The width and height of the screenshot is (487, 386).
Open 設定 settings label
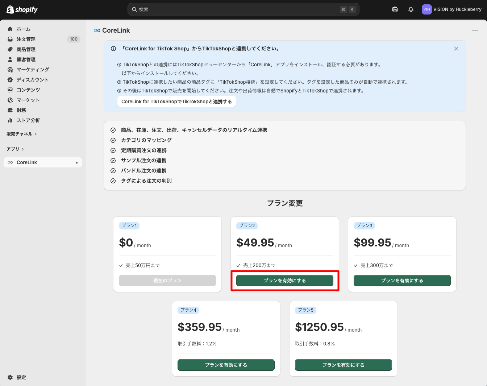coord(21,377)
